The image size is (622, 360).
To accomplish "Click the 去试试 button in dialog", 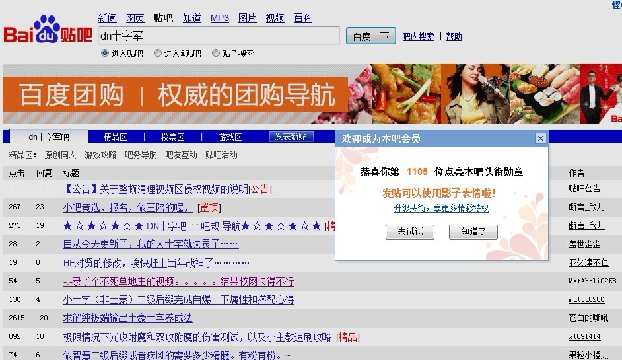I will [x=410, y=232].
